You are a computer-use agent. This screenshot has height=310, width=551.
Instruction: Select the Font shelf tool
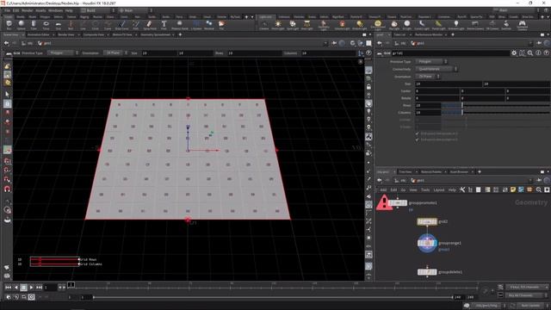pyautogui.click(x=164, y=25)
